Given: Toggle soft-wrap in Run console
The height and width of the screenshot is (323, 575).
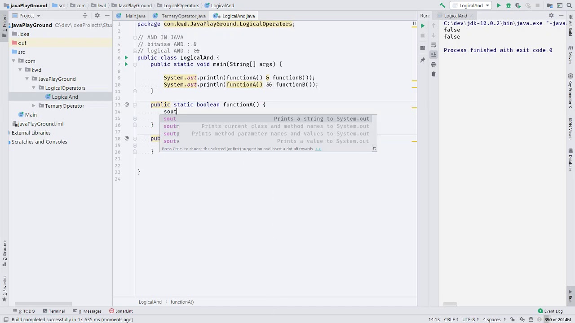Looking at the screenshot, I should coord(433,45).
